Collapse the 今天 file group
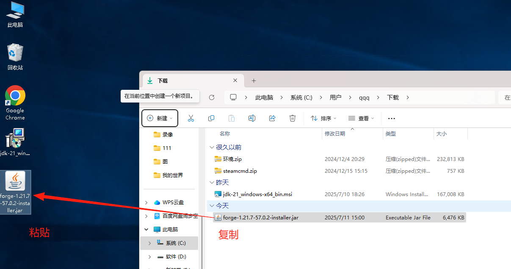Image resolution: width=511 pixels, height=269 pixels. point(212,206)
